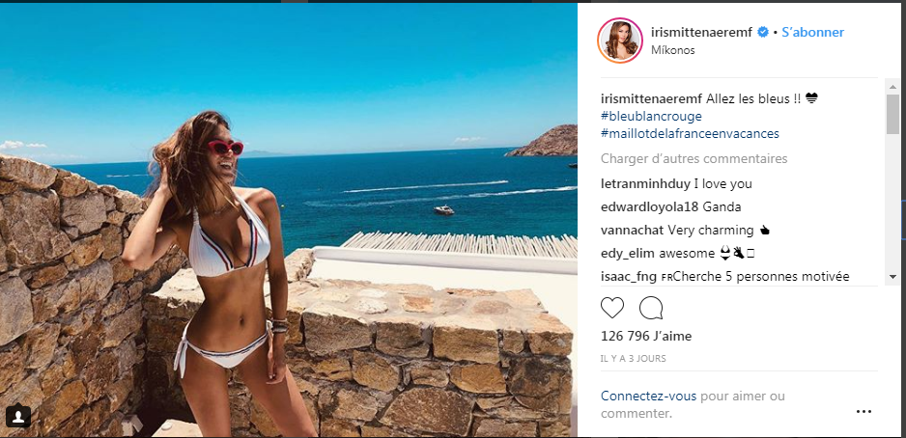Visit vannachat's profile from comments
906x438 pixels.
pos(632,231)
